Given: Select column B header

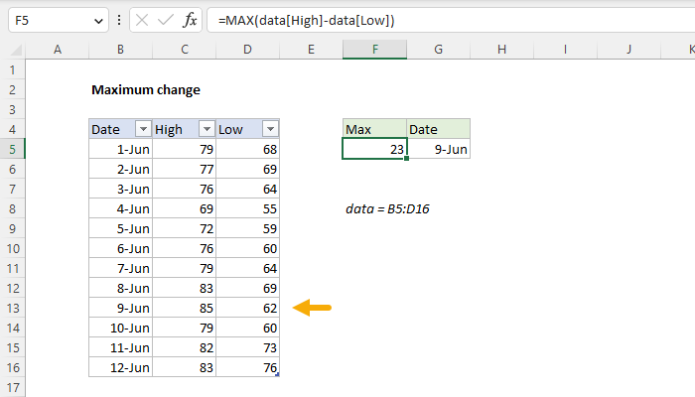Looking at the screenshot, I should point(120,50).
